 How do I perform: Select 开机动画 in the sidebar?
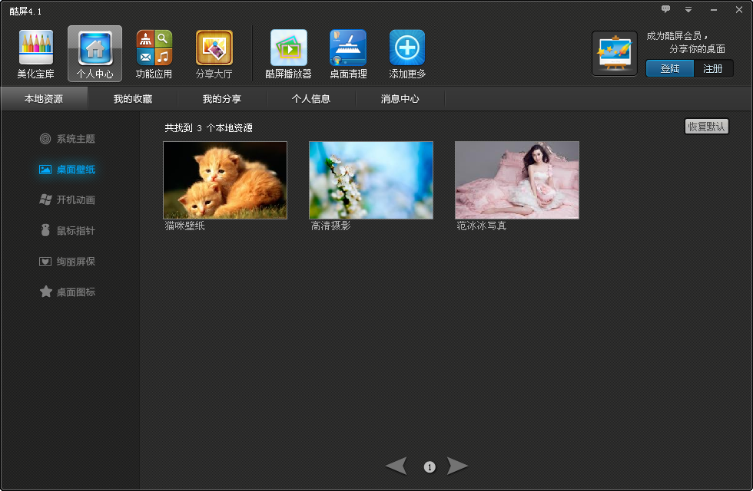click(68, 200)
